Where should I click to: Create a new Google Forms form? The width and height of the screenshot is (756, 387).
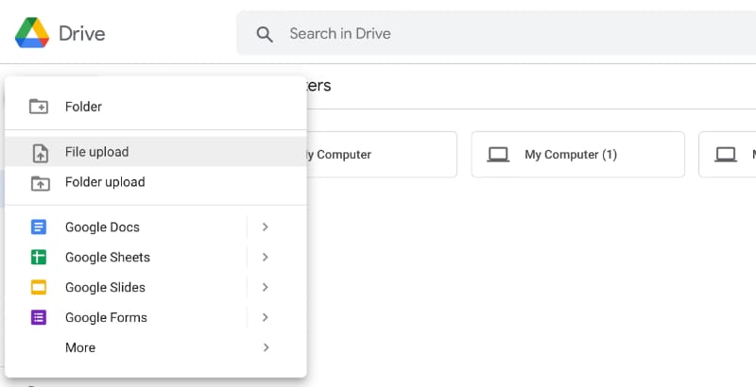pos(126,318)
